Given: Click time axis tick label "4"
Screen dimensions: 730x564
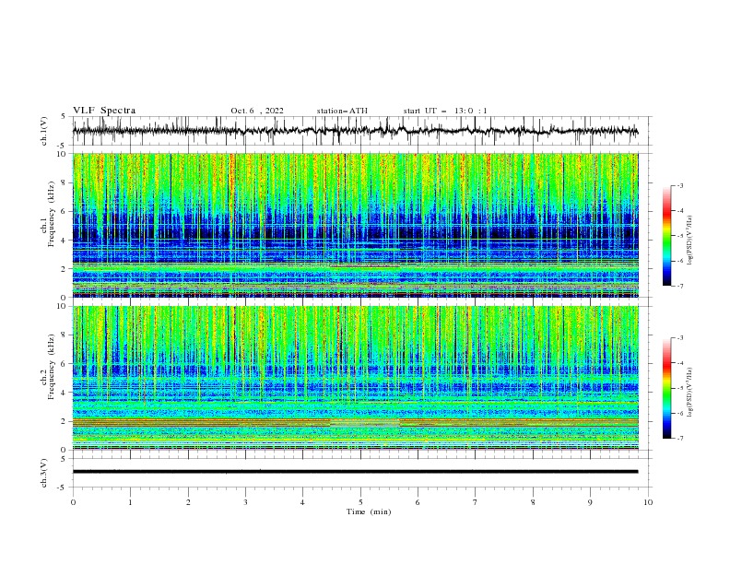Looking at the screenshot, I should tap(303, 502).
